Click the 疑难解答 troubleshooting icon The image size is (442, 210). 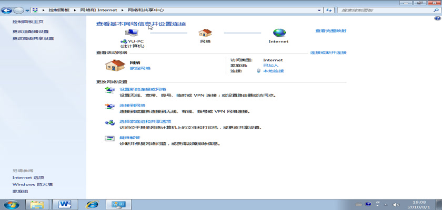[x=109, y=139]
